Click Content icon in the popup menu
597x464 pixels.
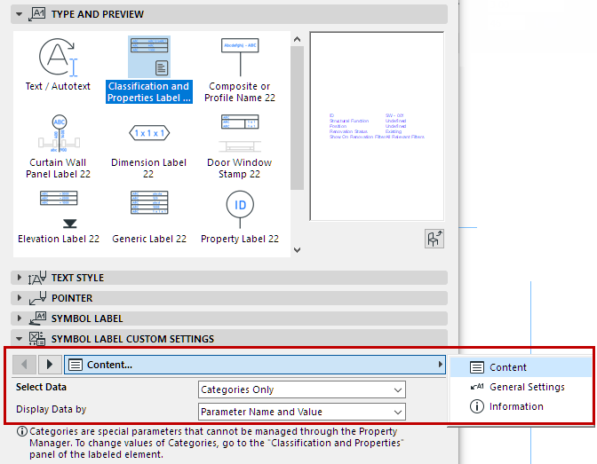477,367
